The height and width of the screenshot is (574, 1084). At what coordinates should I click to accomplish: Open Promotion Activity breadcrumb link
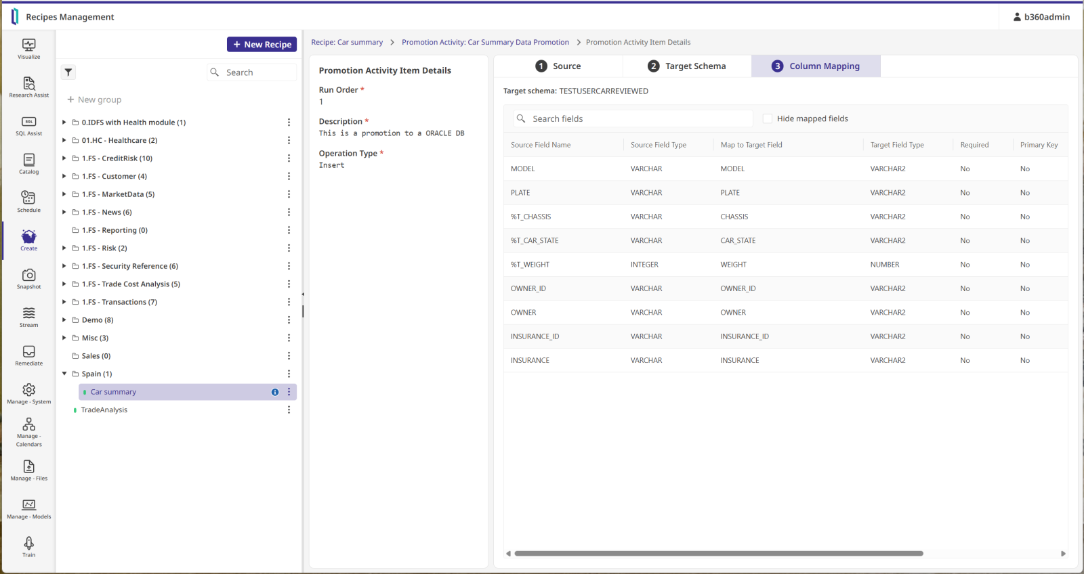pyautogui.click(x=485, y=42)
